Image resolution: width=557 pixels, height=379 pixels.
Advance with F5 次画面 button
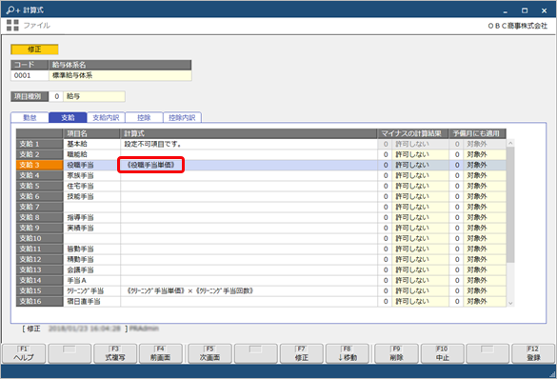[209, 353]
